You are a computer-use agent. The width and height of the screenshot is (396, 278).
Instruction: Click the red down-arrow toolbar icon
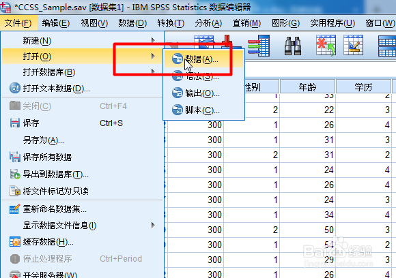point(227,42)
